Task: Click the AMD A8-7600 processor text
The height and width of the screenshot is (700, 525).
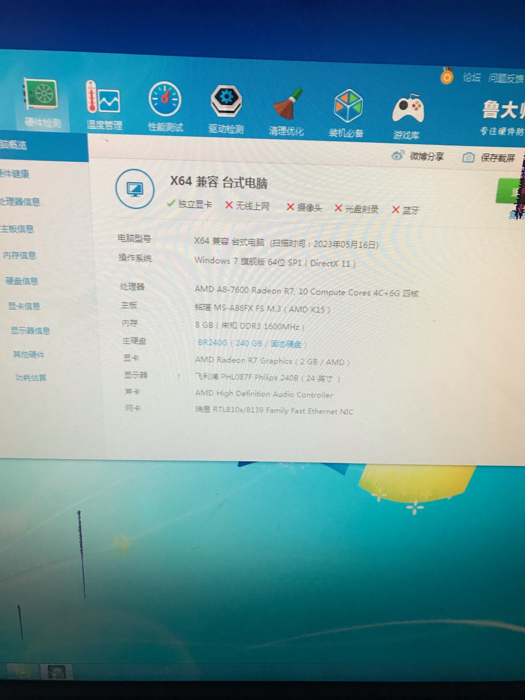Action: 307,292
